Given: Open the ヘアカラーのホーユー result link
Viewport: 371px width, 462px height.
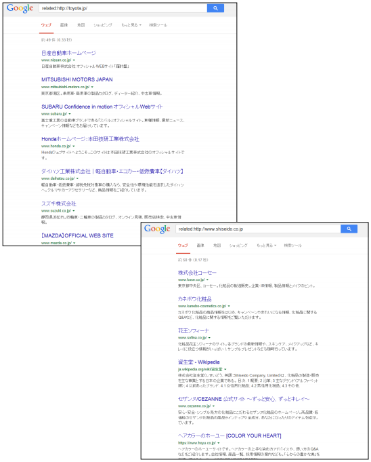Looking at the screenshot, I should [x=230, y=436].
